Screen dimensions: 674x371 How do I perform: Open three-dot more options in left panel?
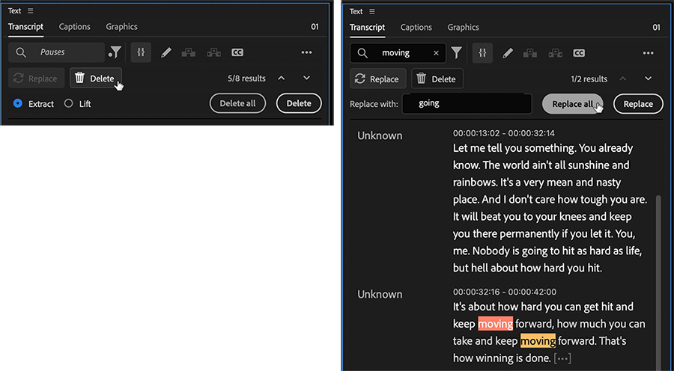point(306,52)
